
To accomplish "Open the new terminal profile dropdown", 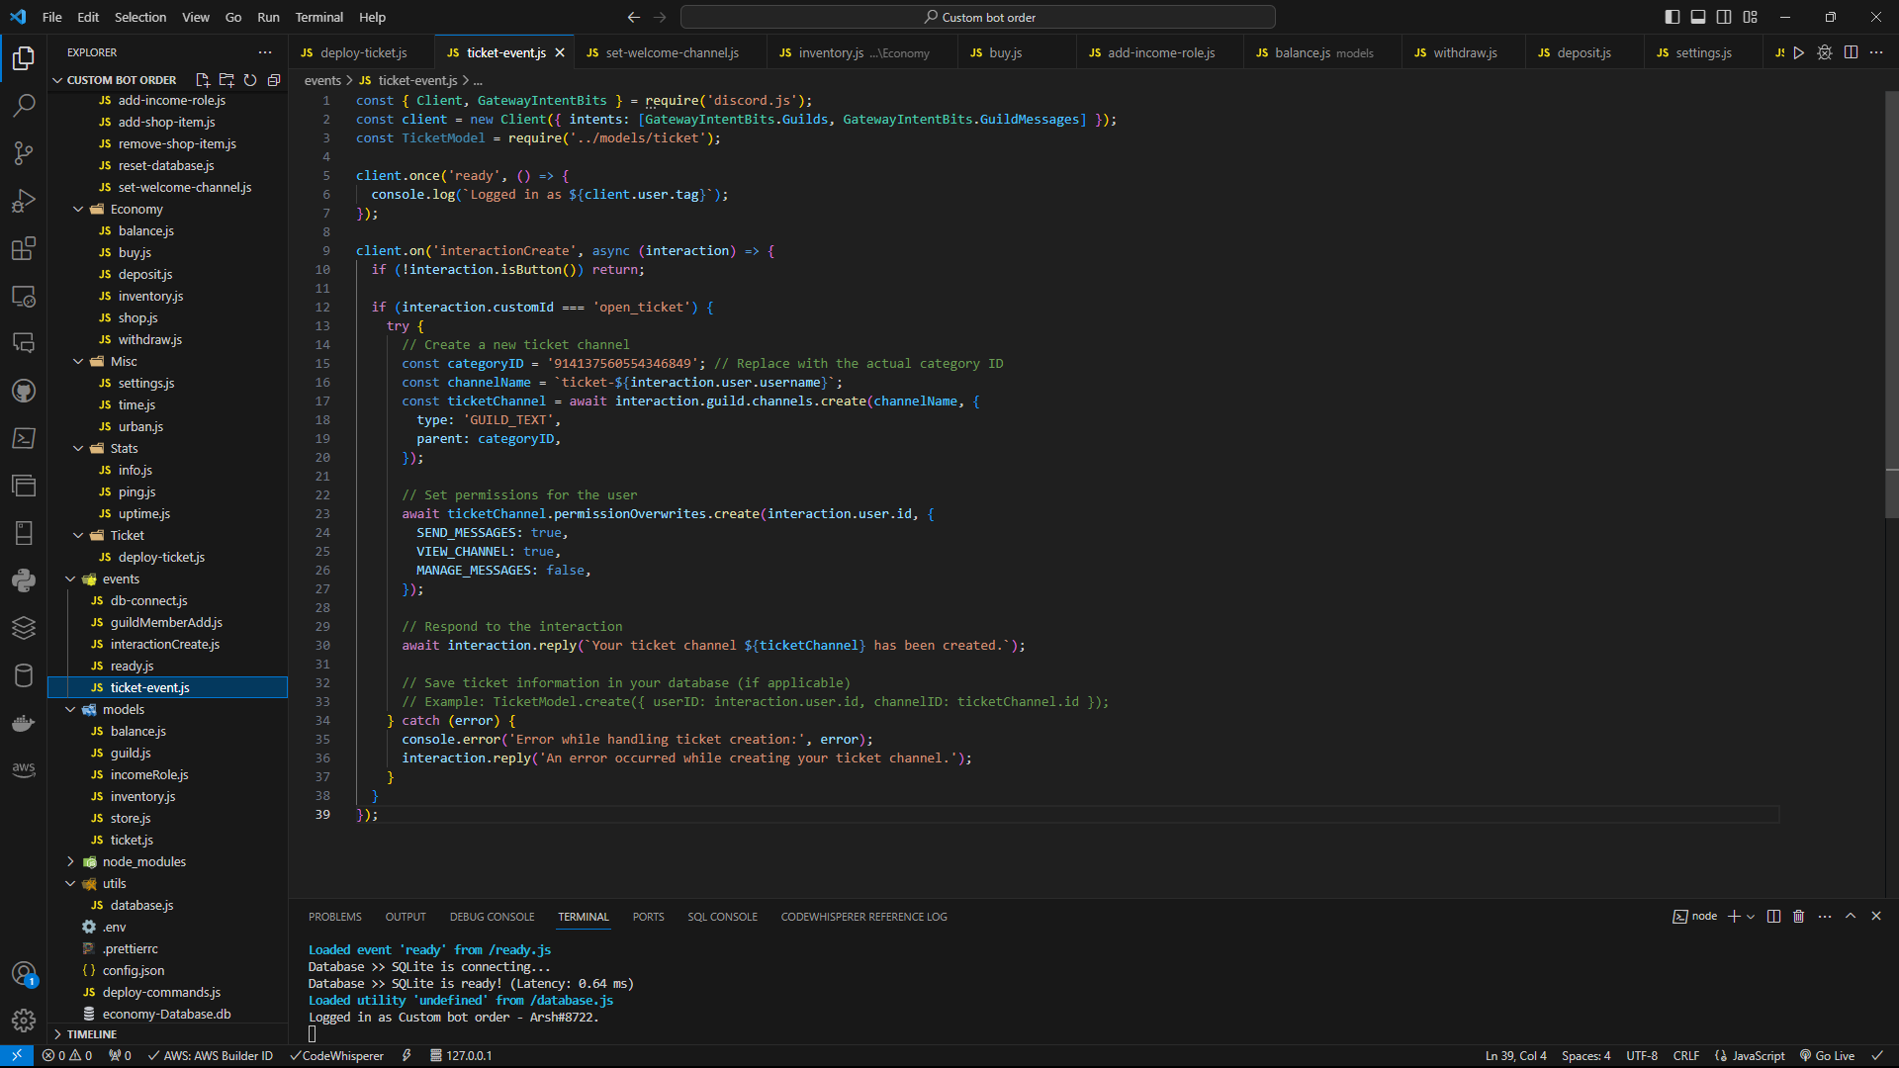I will pos(1751,917).
